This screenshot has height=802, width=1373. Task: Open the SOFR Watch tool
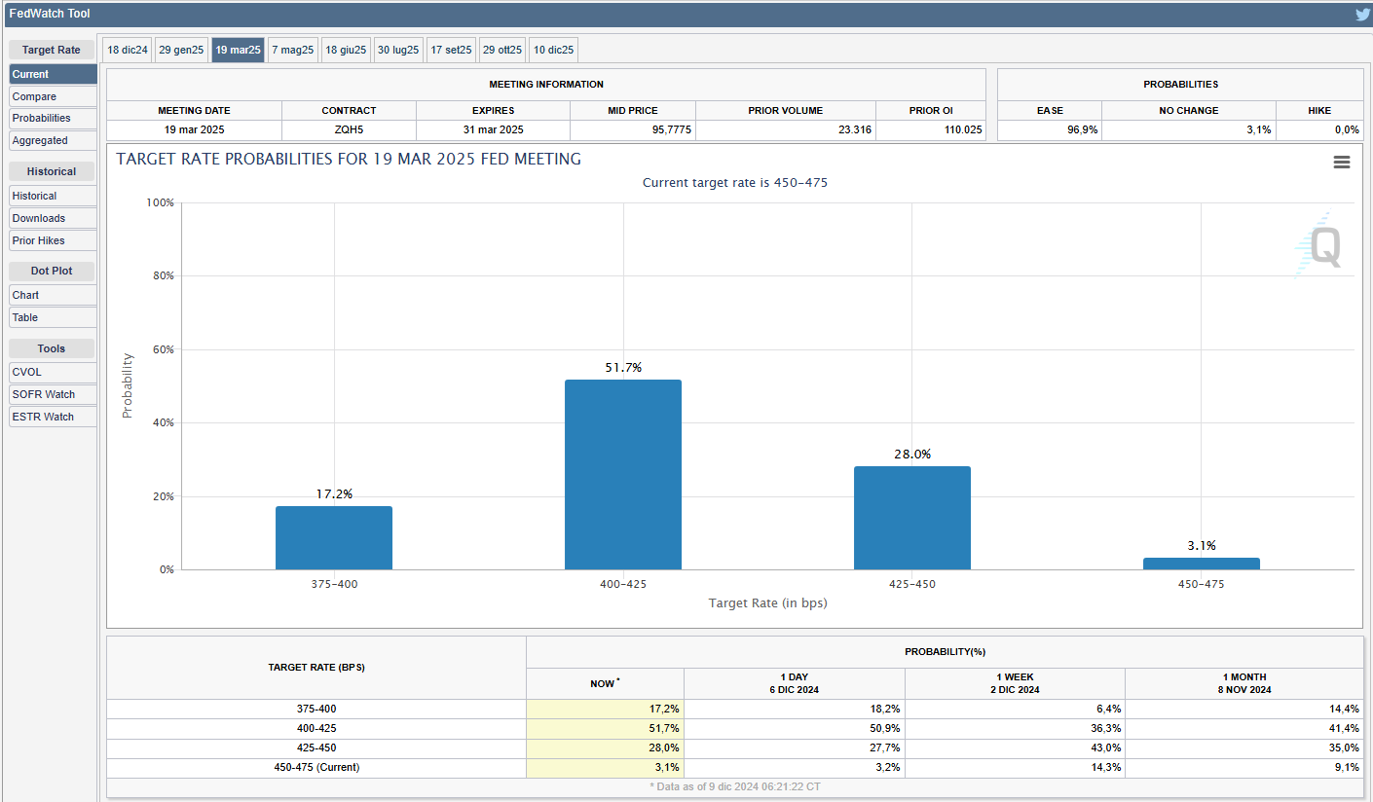pyautogui.click(x=53, y=394)
